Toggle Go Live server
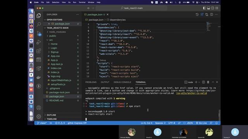Screen dimensions: 248x139 pos(201,123)
